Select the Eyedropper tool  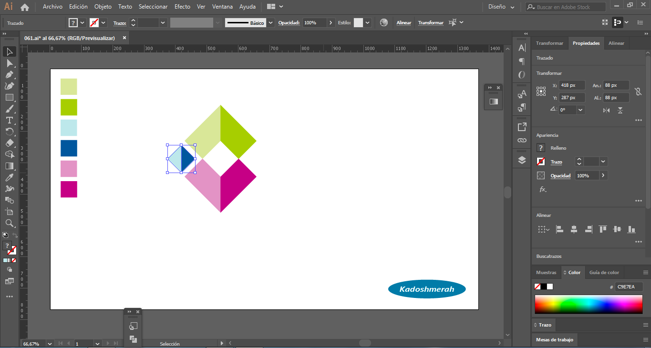click(10, 177)
